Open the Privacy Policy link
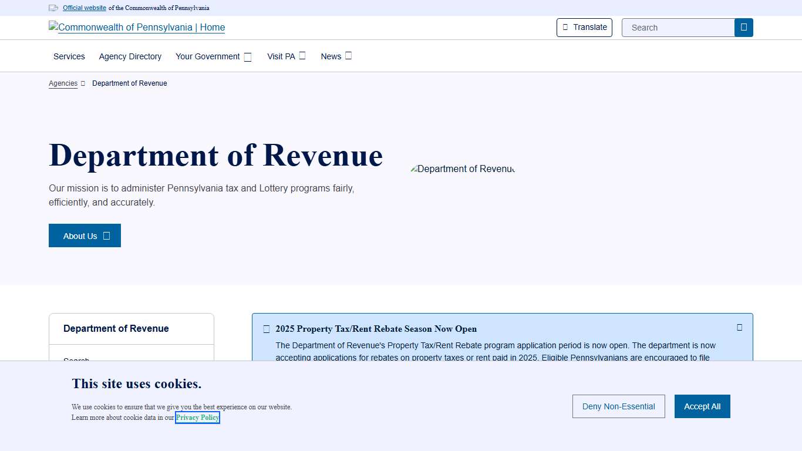 tap(197, 418)
